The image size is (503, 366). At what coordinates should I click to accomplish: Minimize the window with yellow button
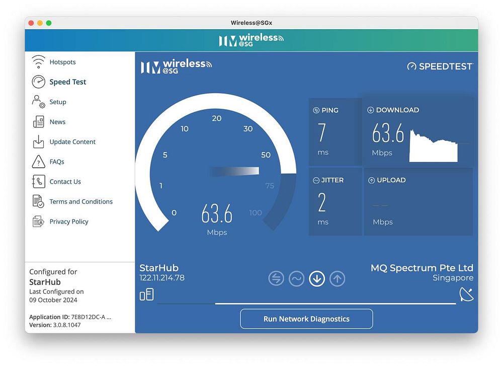point(40,23)
